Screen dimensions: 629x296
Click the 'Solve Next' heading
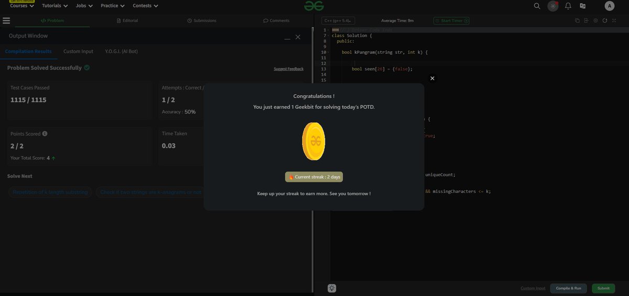(20, 176)
